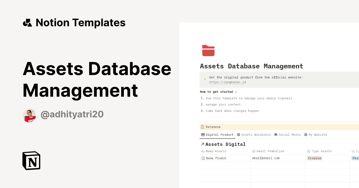
Task: Click the lightbulb icon in the callout
Action: (205, 77)
